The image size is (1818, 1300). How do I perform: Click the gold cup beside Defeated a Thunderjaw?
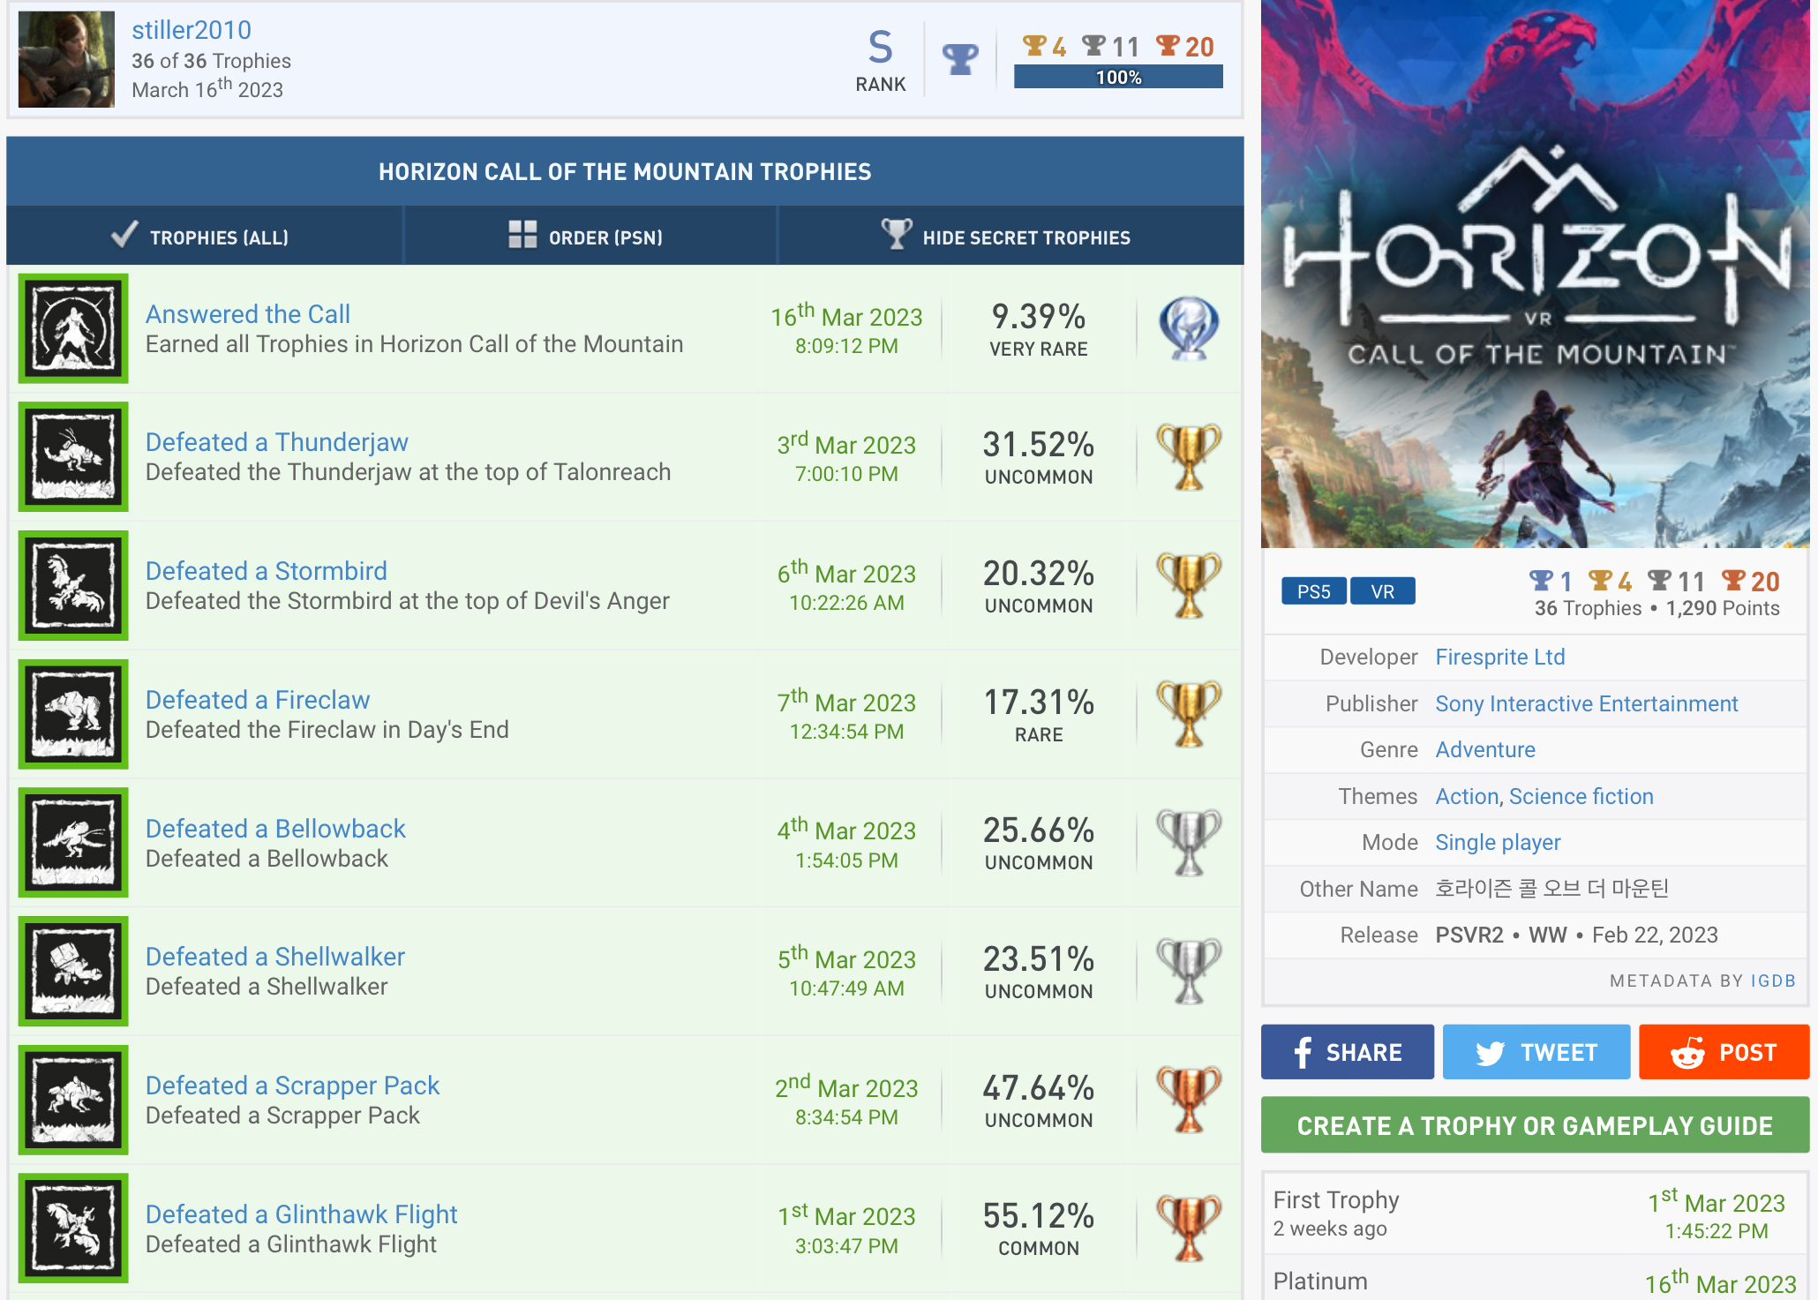click(1189, 457)
